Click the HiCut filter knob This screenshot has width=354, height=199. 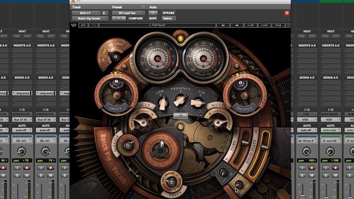point(218,123)
